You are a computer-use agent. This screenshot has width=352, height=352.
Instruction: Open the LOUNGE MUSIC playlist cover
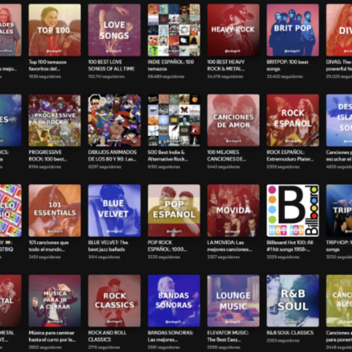coord(233,301)
